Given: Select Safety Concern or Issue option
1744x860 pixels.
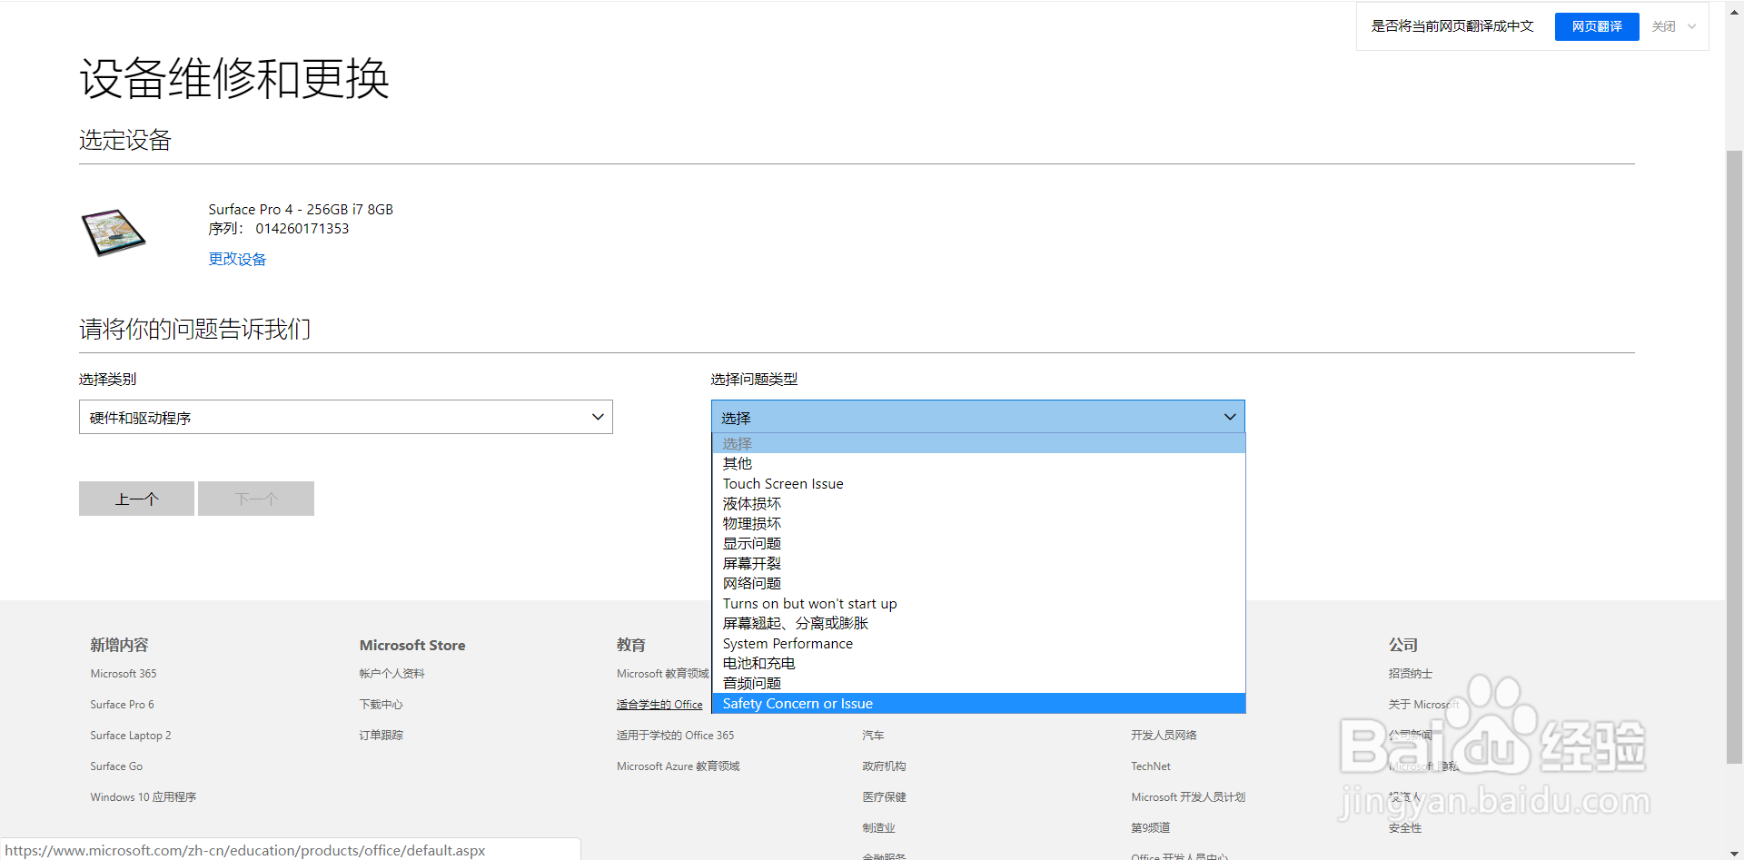Looking at the screenshot, I should tap(978, 703).
